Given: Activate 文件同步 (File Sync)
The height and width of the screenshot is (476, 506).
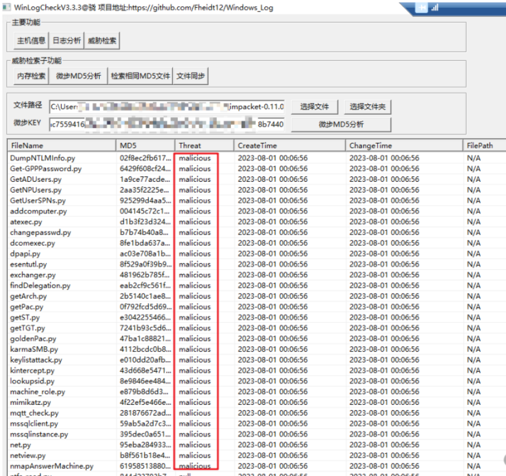Looking at the screenshot, I should pyautogui.click(x=191, y=76).
